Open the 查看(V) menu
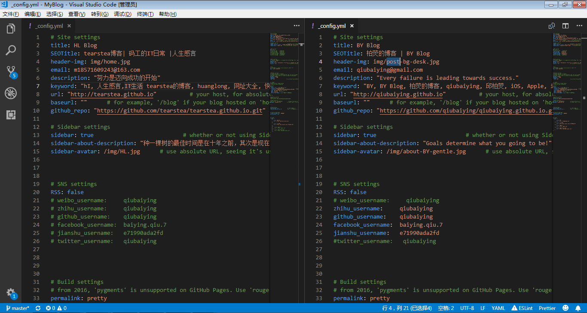The image size is (587, 313). 77,14
